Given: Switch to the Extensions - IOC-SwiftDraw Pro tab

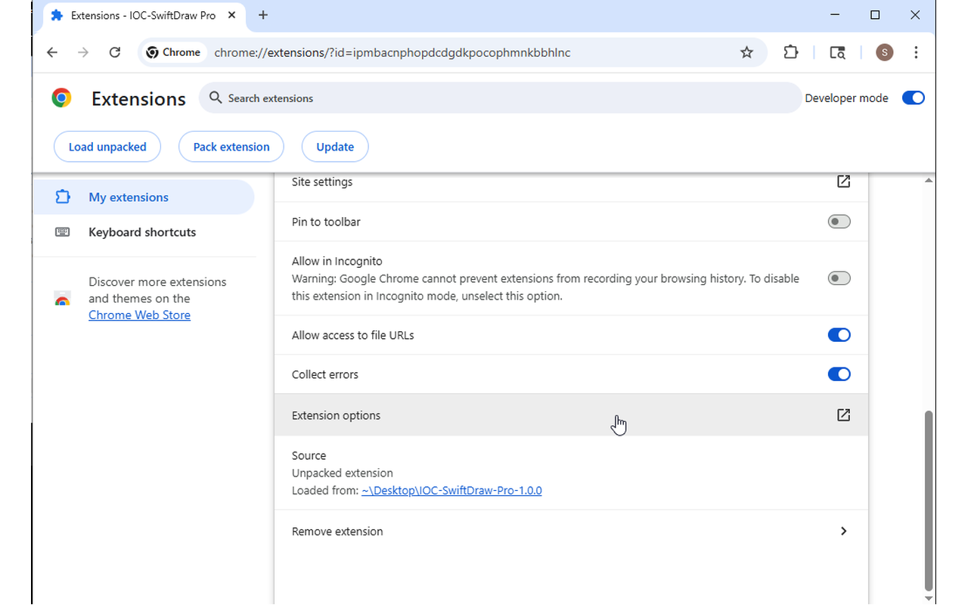Looking at the screenshot, I should click(x=144, y=15).
